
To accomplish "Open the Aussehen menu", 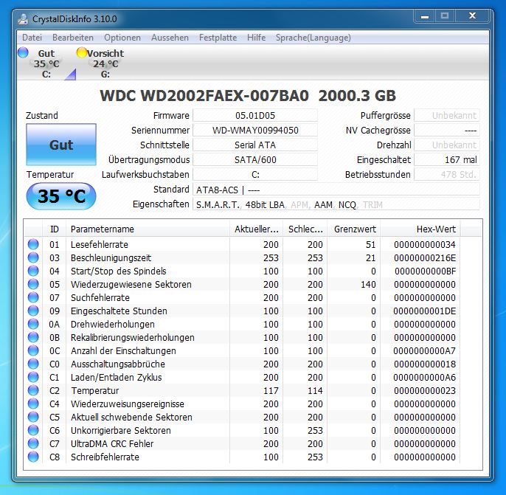I will click(170, 38).
